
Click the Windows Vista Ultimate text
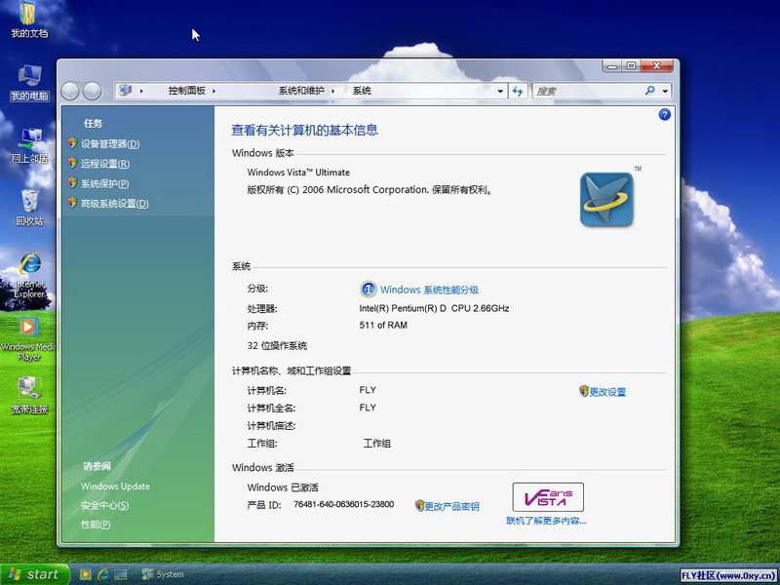point(298,173)
